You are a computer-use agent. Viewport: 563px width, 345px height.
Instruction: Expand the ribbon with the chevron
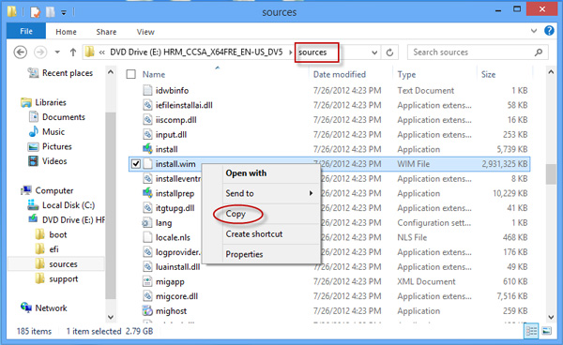click(x=534, y=31)
